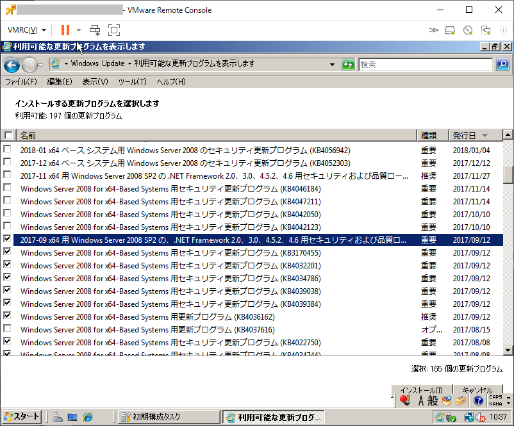This screenshot has width=514, height=426.
Task: Click the IME conversion mode 般 icon
Action: 433,400
